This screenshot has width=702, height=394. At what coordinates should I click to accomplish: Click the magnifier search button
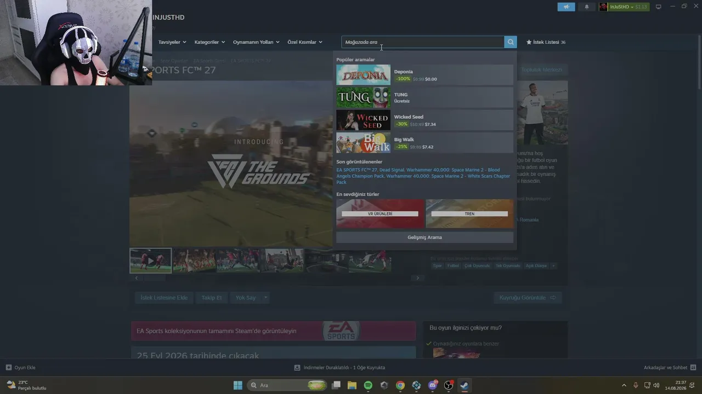pos(511,42)
